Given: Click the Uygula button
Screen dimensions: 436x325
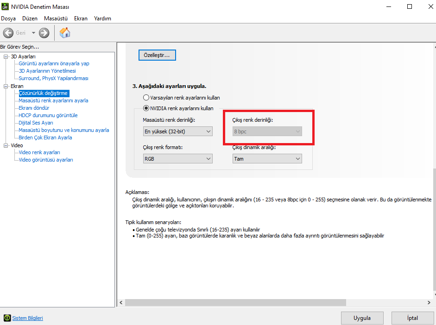Looking at the screenshot, I should click(362, 318).
